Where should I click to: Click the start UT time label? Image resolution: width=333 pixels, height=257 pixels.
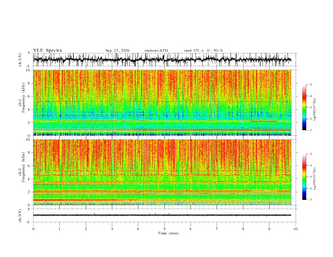point(203,50)
